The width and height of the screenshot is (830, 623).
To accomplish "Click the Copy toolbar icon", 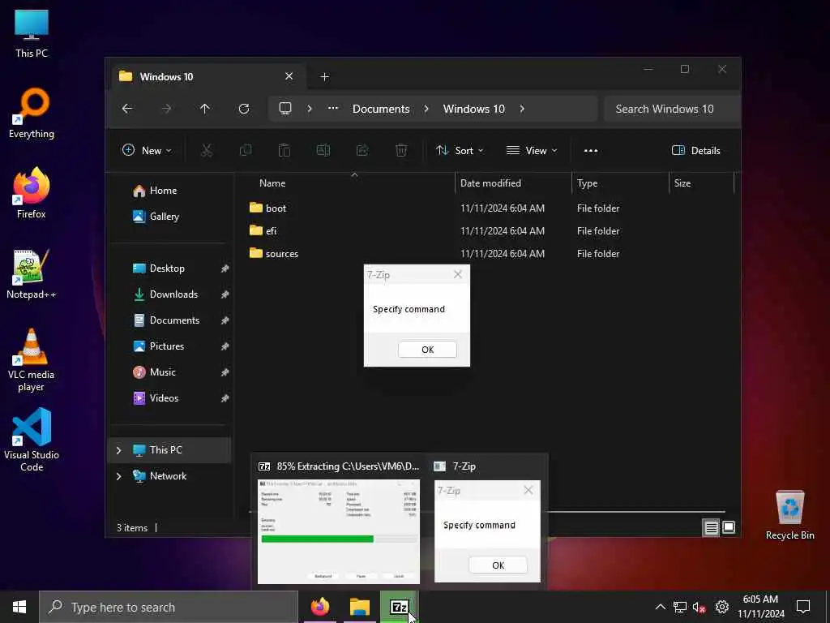I will click(246, 150).
